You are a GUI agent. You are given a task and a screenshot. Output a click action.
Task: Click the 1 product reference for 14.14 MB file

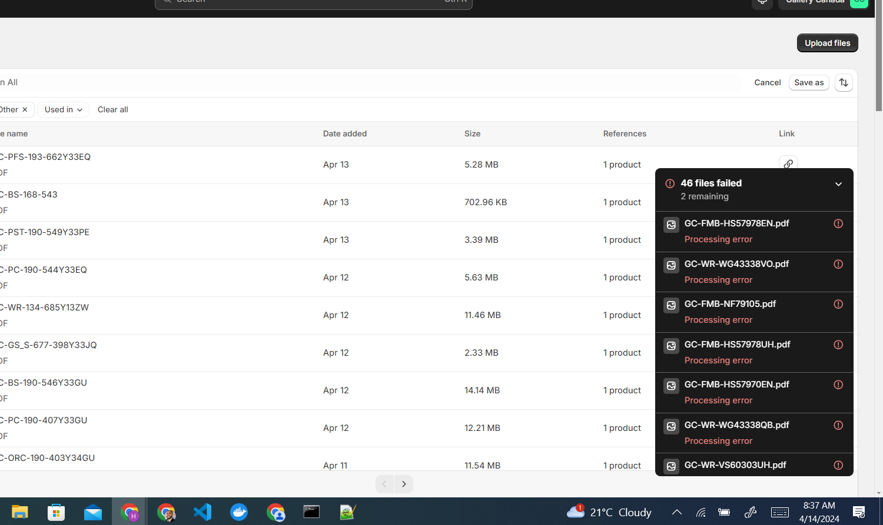coord(622,390)
